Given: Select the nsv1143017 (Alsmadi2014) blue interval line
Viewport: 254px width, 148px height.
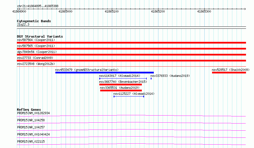Looking at the screenshot, I should 123,79.
